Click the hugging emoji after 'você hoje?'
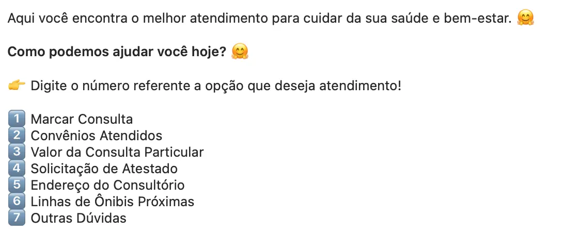The image size is (563, 233). tap(240, 52)
